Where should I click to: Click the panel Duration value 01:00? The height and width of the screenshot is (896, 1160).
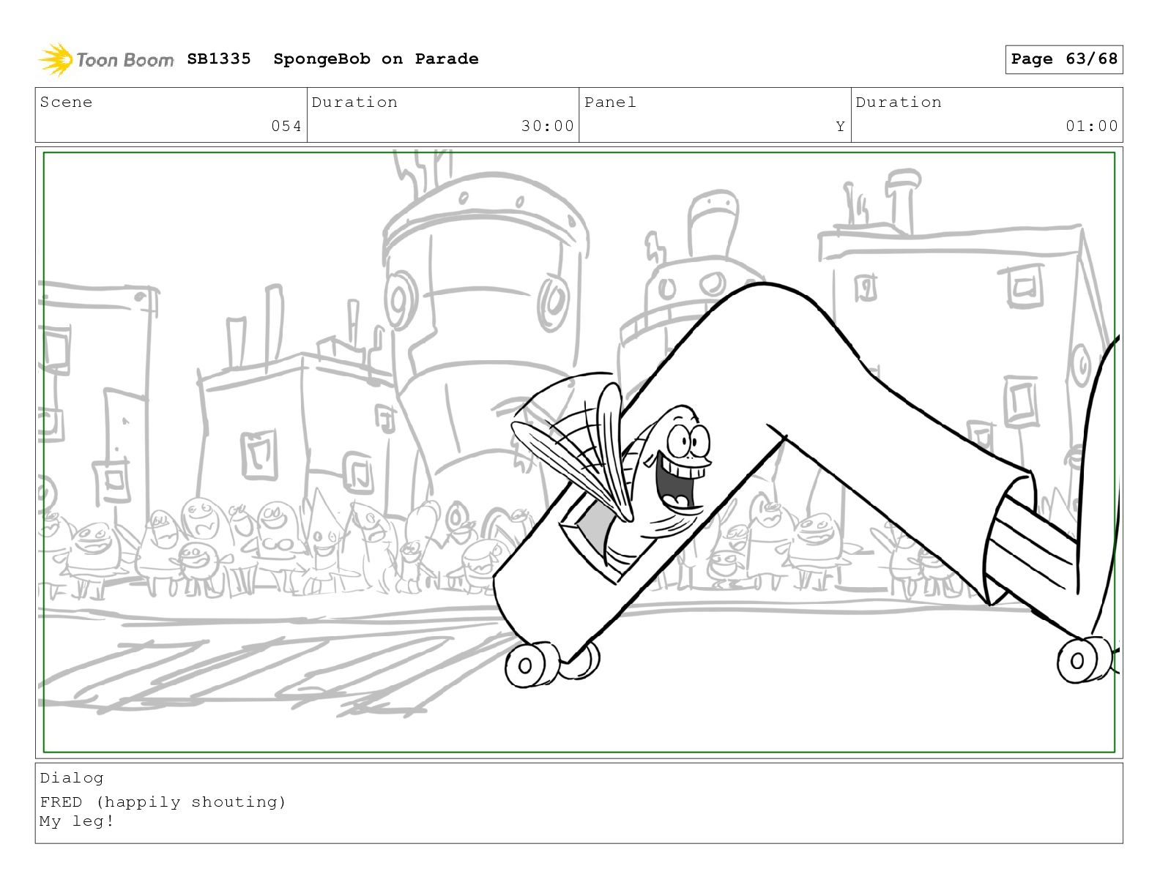(x=1092, y=126)
